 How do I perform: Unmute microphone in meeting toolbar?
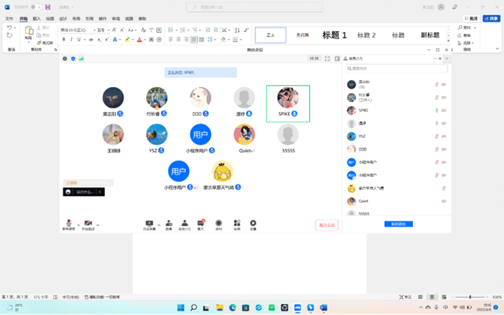point(68,225)
